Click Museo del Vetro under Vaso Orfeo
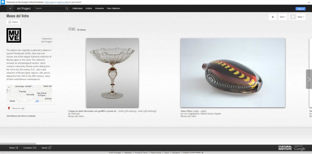This screenshot has height=154, width=312. click(x=188, y=116)
